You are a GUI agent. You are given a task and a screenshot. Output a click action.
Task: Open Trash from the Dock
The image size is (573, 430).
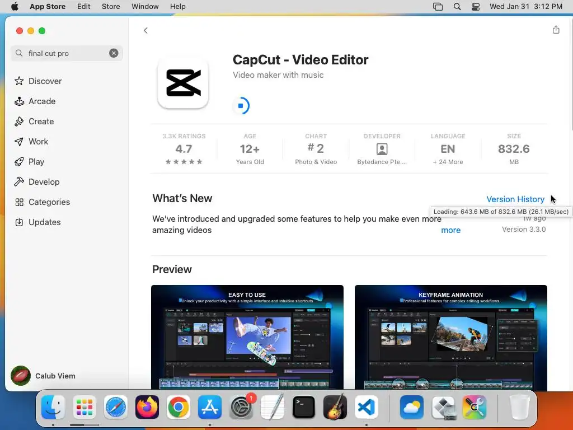point(519,407)
